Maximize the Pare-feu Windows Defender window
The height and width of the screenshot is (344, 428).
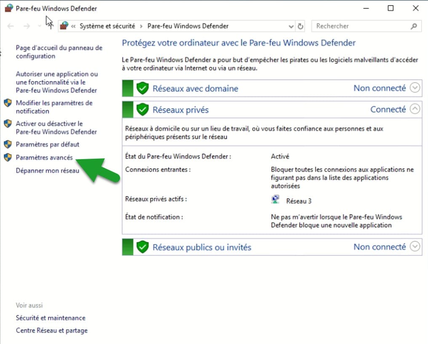point(391,8)
